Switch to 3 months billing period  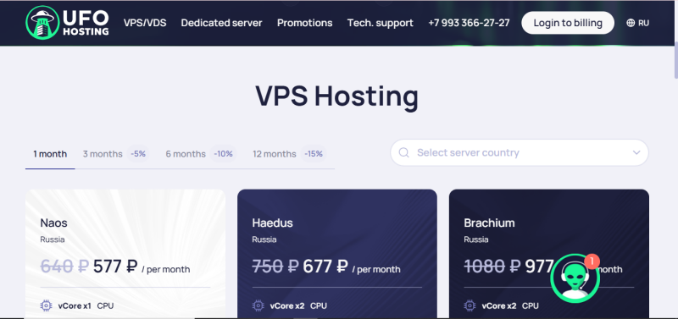[x=115, y=154]
